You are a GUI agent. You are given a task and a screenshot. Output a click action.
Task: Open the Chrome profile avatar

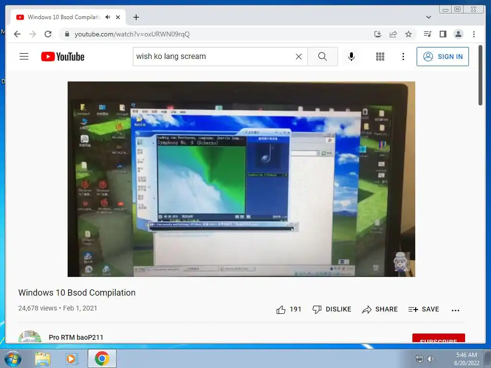coord(458,34)
